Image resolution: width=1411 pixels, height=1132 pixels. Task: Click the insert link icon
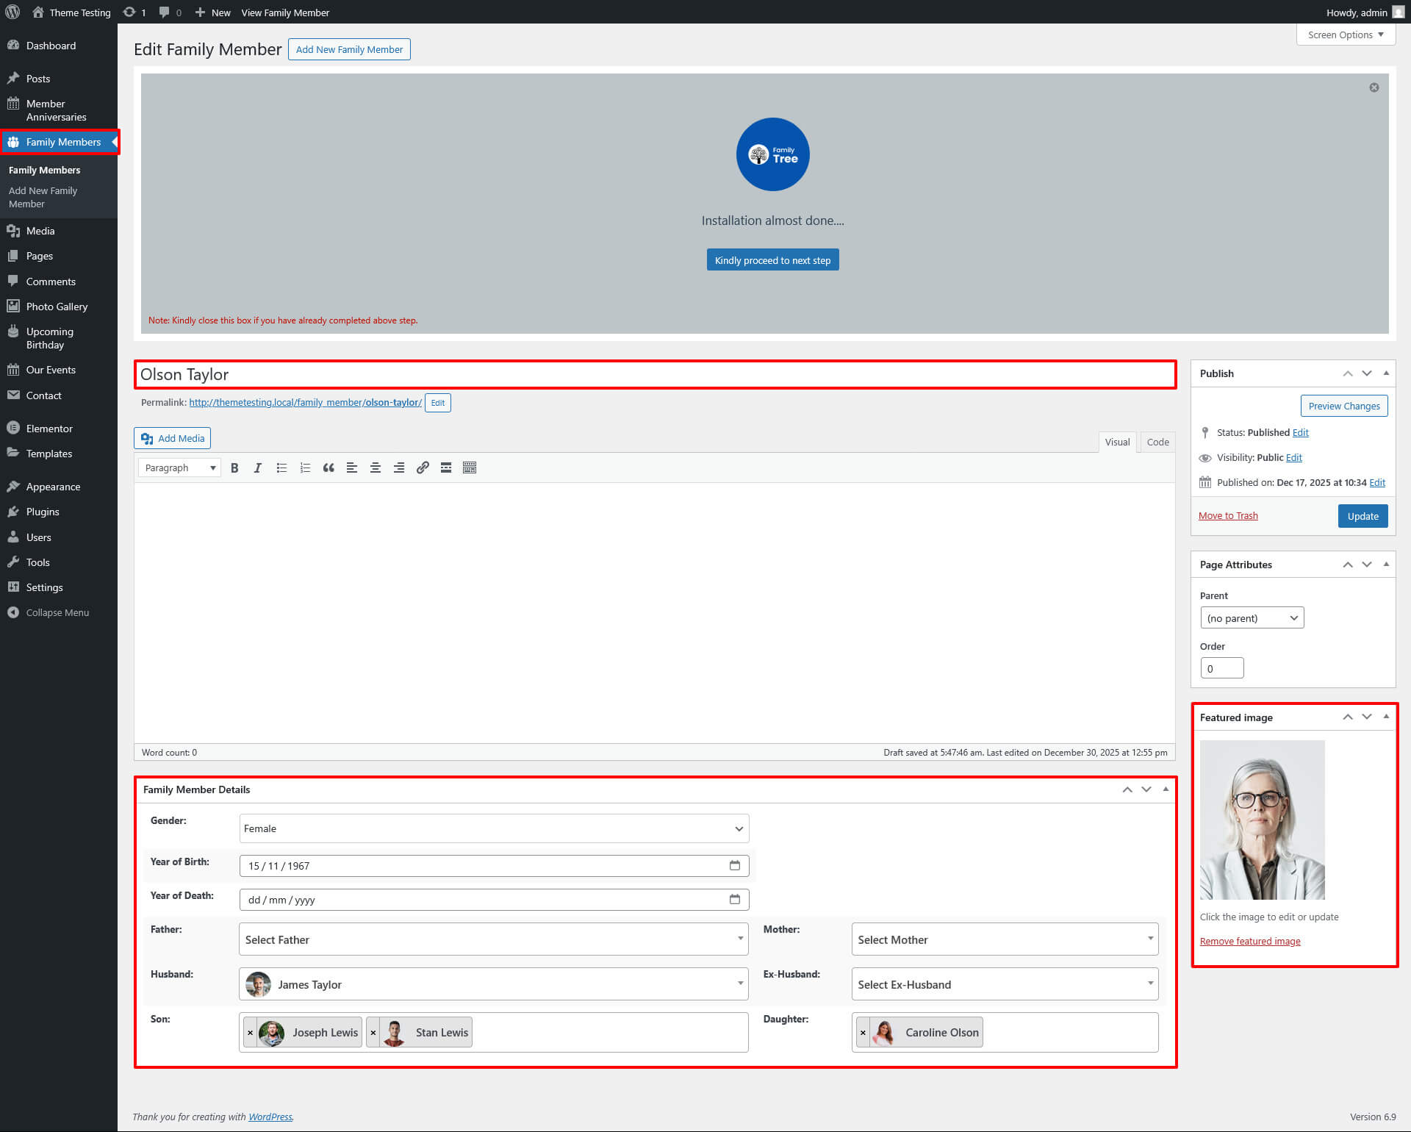click(423, 468)
